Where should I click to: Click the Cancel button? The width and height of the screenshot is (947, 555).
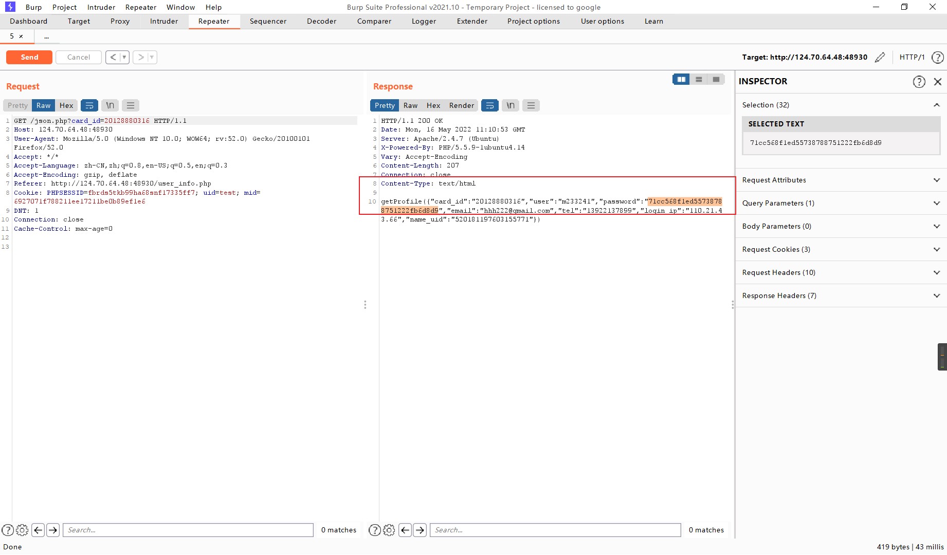(79, 57)
